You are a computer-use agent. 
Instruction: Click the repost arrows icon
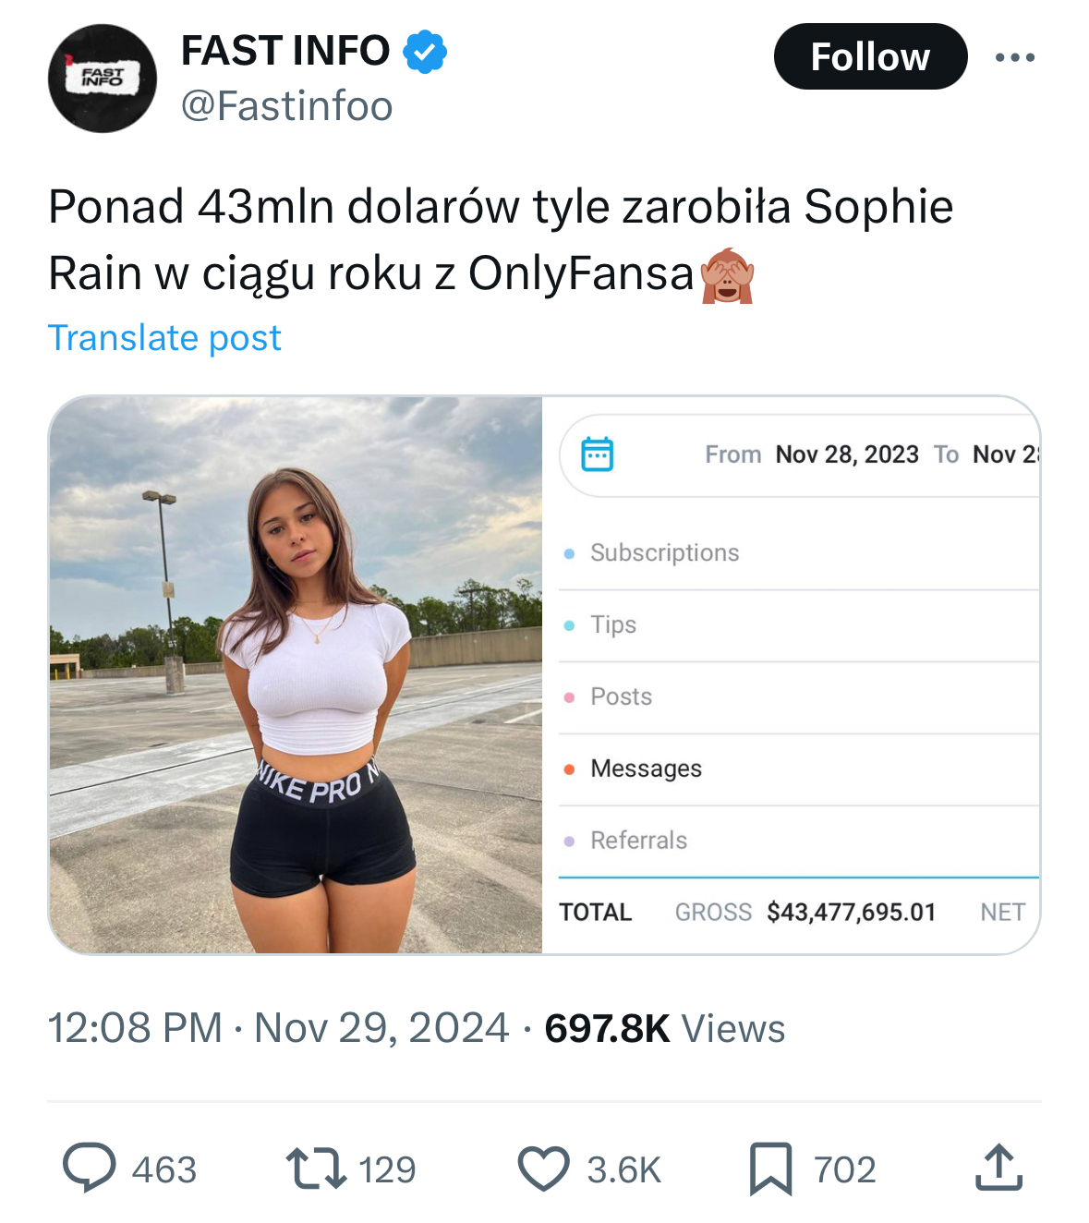(316, 1168)
